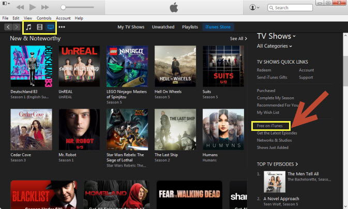Open the Homeland promo banner
This screenshot has height=209, width=348.
(x=116, y=195)
